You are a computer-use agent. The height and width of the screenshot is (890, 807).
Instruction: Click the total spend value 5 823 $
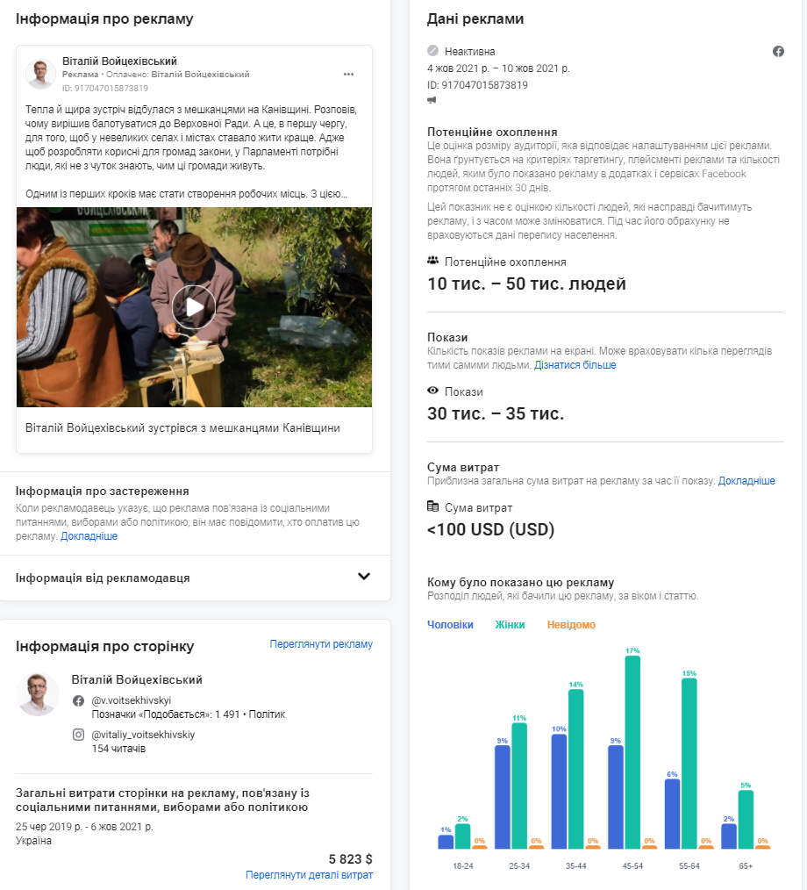click(x=351, y=859)
